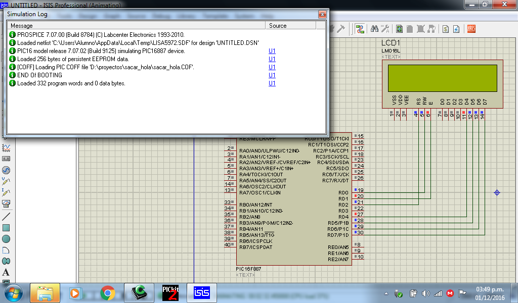Open Windows Explorer from taskbar

pos(45,293)
